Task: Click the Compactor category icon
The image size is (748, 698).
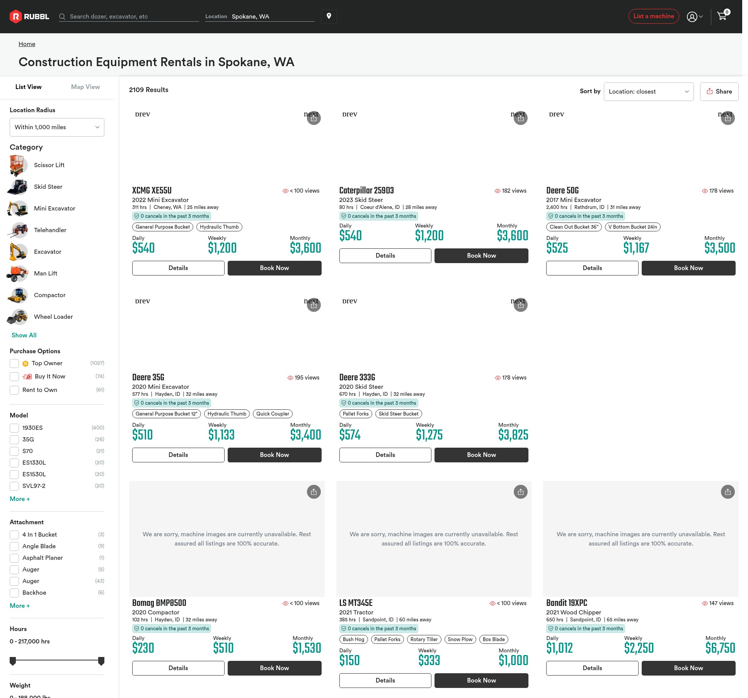Action: click(17, 295)
